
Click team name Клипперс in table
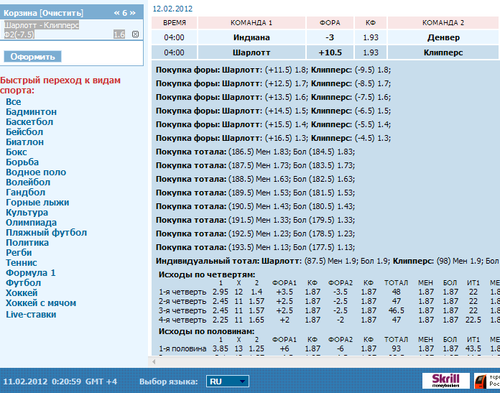pos(443,52)
